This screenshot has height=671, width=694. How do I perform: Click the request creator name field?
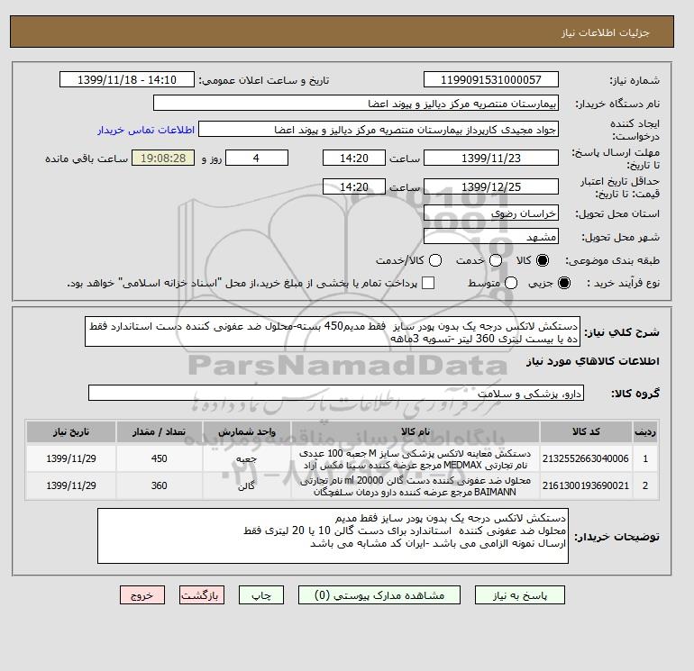tap(379, 130)
